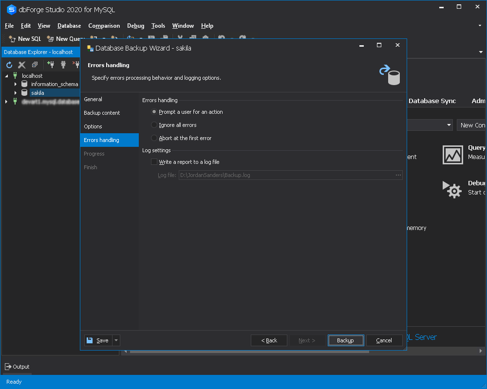Open the Tools menu
Screen dimensions: 487x389
tap(158, 26)
